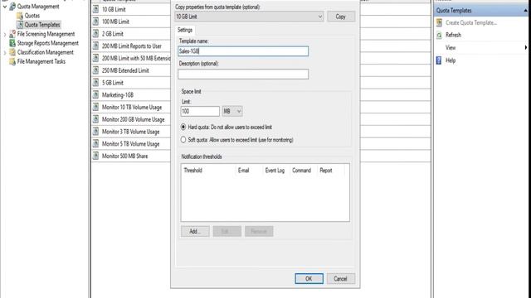Click the Event Log column header

pos(275,171)
